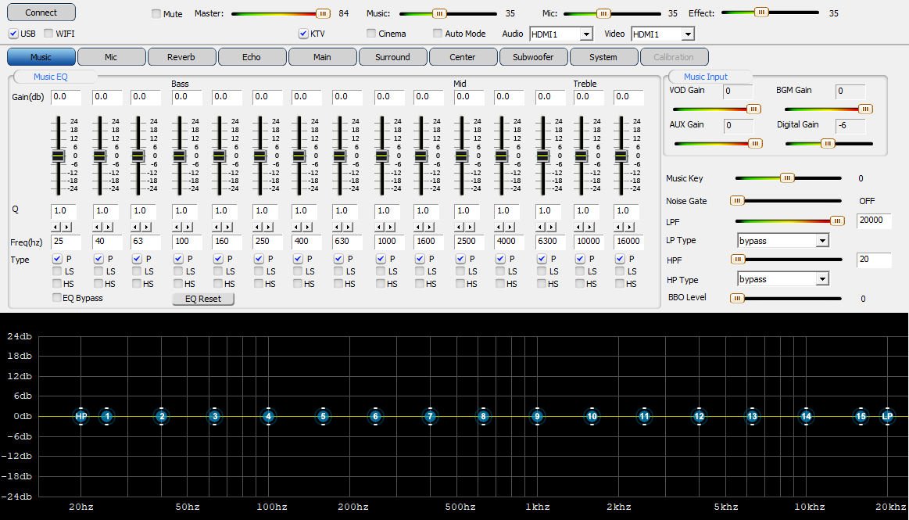909x520 pixels.
Task: Enable the Mute checkbox
Action: click(x=156, y=14)
